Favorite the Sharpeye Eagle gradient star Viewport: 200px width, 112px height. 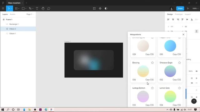click(x=179, y=63)
